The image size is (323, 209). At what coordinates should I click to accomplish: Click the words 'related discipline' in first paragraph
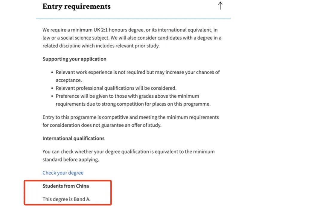pyautogui.click(x=63, y=46)
